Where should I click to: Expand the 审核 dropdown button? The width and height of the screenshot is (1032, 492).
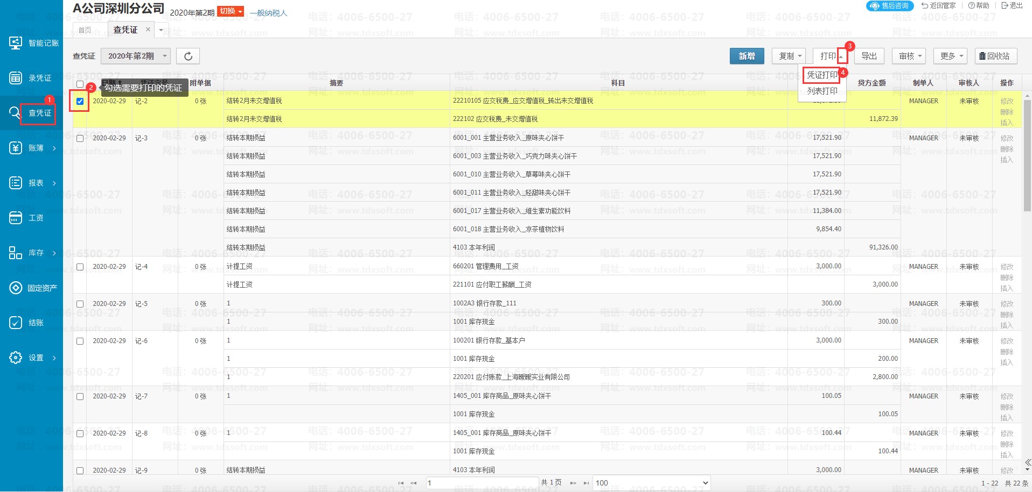pyautogui.click(x=909, y=56)
